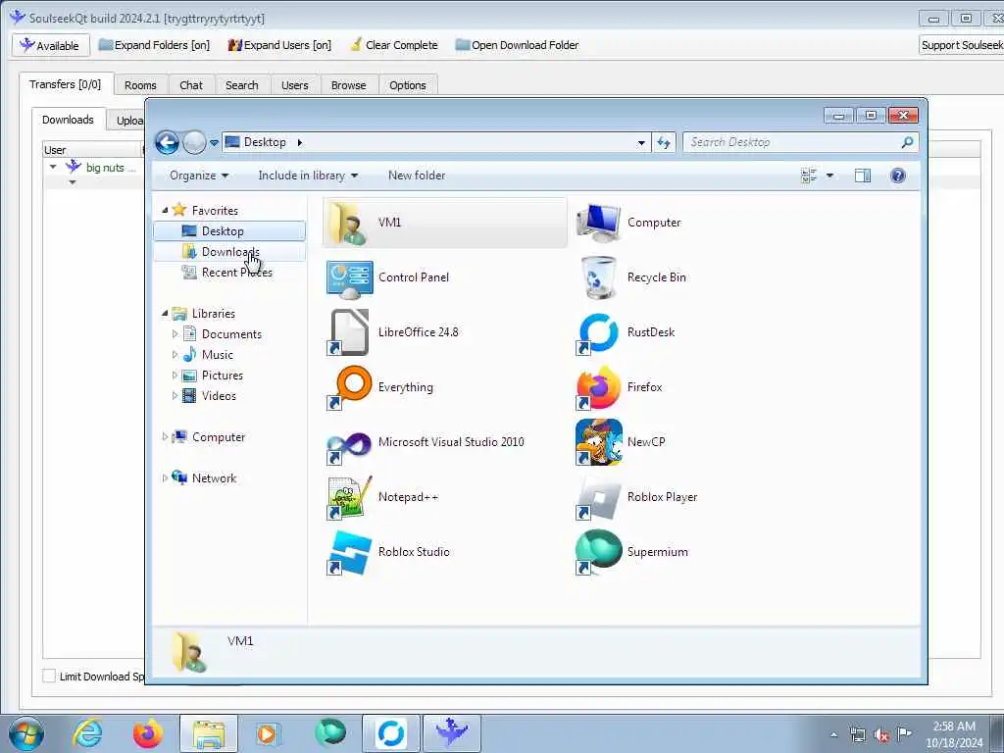Select the Notepad++ shortcut icon
1004x753 pixels.
(349, 497)
